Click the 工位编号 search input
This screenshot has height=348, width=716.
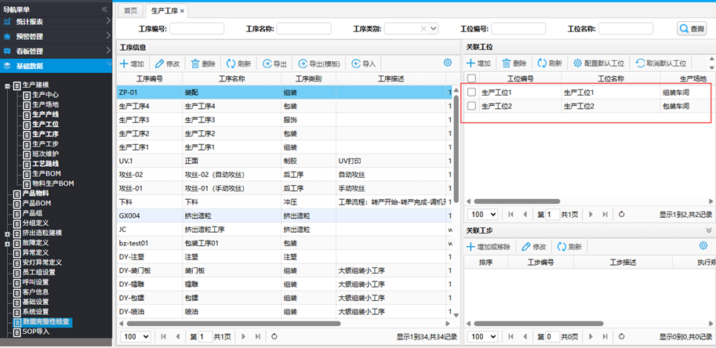tap(518, 29)
